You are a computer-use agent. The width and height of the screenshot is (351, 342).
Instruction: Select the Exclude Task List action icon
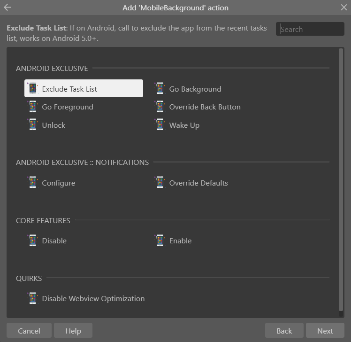coord(33,88)
